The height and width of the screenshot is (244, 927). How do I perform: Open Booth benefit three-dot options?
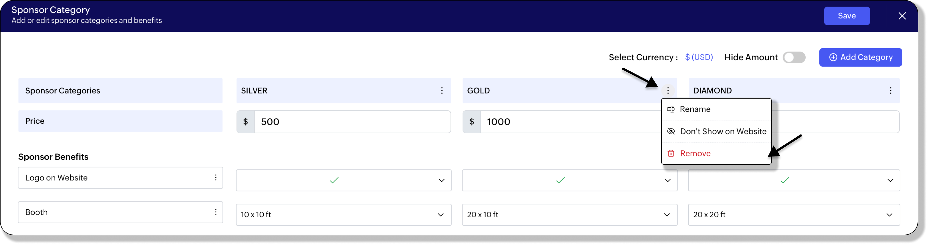(x=216, y=212)
